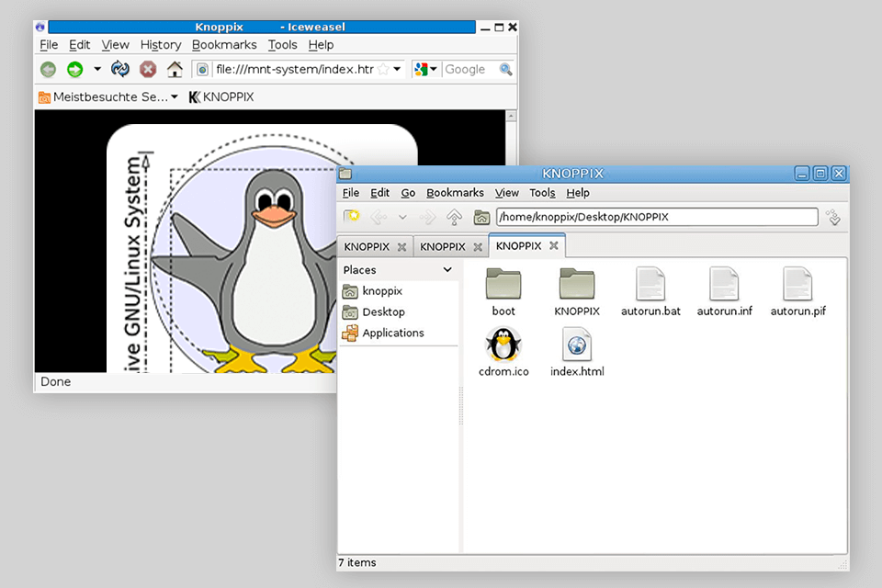Click the 'Done' status in Iceweasel

coord(56,381)
